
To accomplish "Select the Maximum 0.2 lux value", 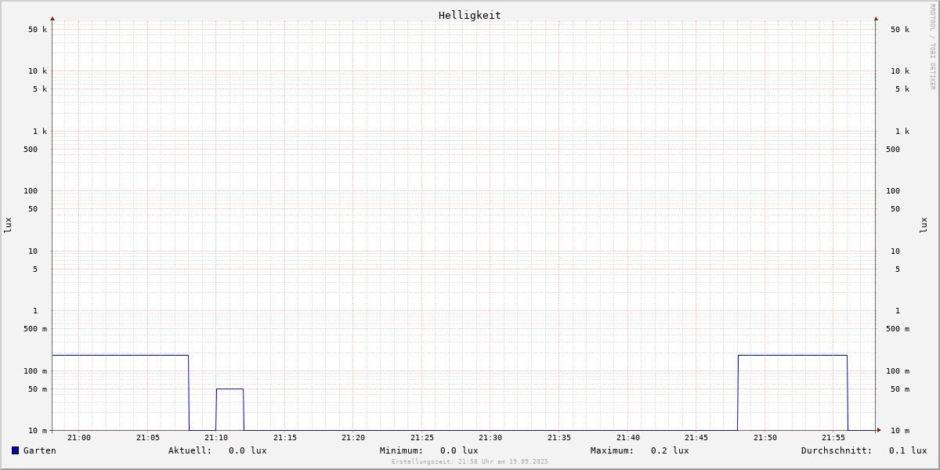I will 670,450.
